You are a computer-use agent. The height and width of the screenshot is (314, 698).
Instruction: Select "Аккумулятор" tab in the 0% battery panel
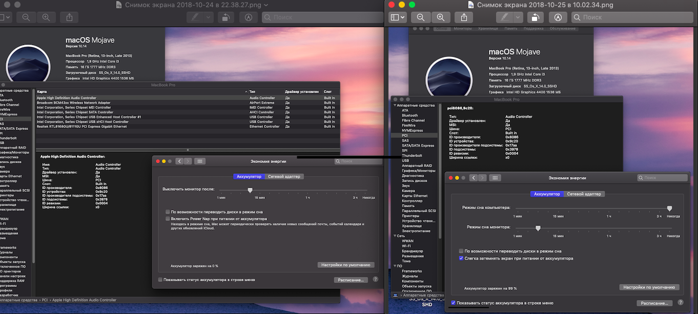pyautogui.click(x=249, y=176)
